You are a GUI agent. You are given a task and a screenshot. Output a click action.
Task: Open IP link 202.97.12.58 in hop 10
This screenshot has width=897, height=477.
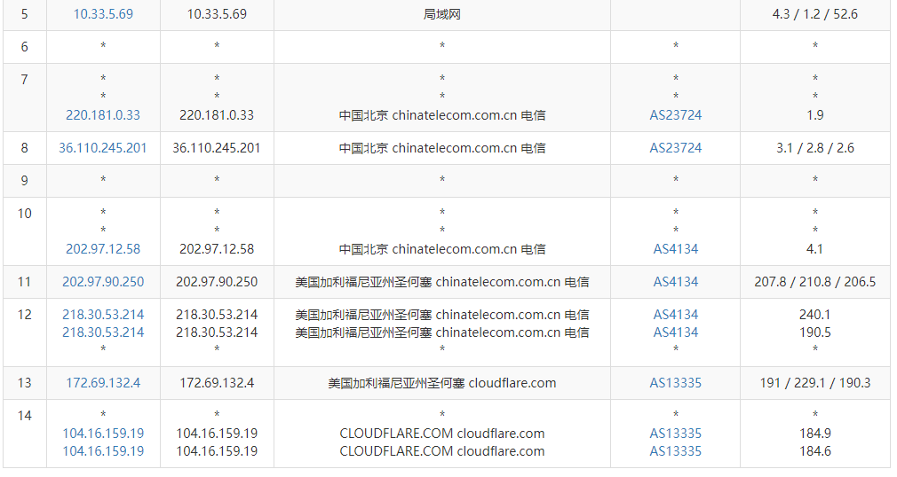[x=103, y=249]
